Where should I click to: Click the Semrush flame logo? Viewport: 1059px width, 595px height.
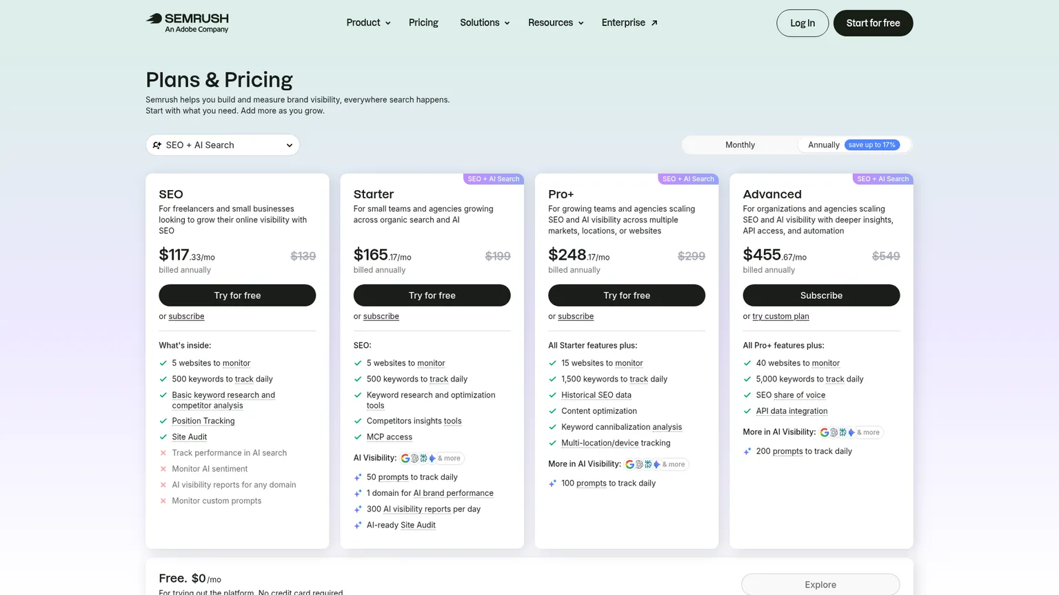click(x=154, y=19)
